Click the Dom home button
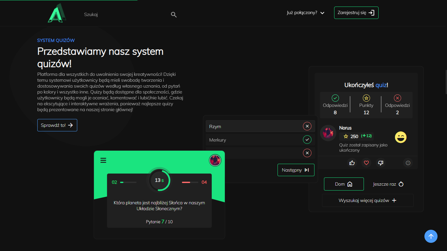 [344, 184]
